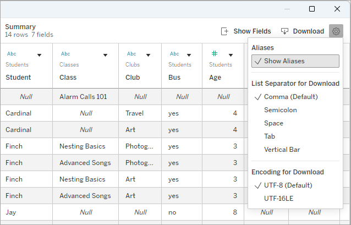Screen dimensions: 351x225
Task: Click the Download button label
Action: pos(308,31)
